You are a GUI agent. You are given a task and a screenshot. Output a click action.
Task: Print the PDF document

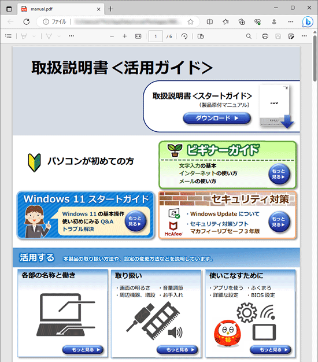(x=265, y=36)
